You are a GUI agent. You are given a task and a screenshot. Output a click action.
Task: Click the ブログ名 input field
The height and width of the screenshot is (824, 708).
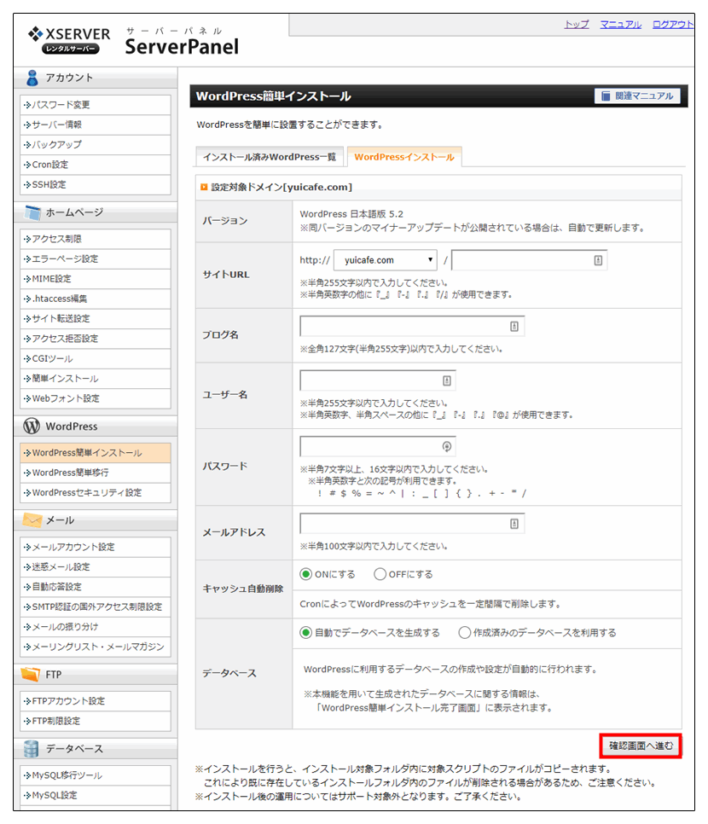[412, 327]
